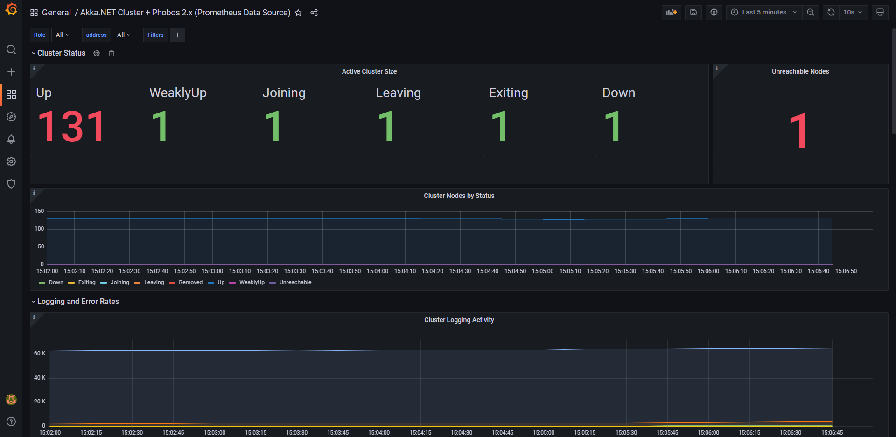Viewport: 896px width, 437px height.
Task: Delete the Cluster Status row
Action: 112,53
